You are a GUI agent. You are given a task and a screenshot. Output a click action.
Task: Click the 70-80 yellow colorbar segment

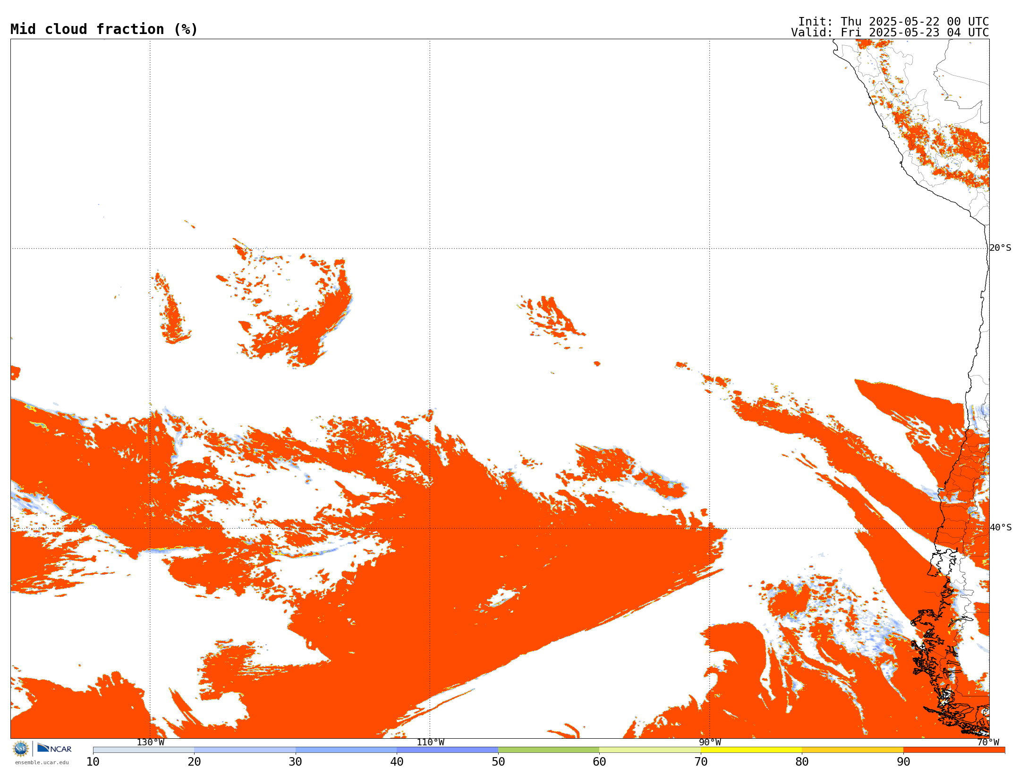click(751, 750)
